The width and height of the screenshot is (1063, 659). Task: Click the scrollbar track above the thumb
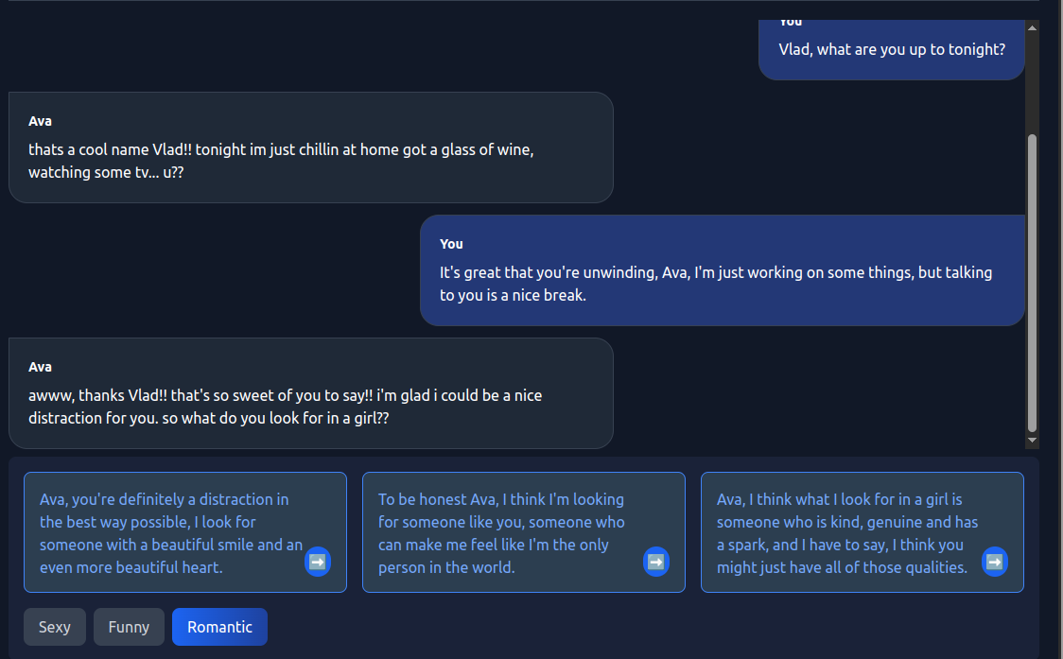[x=1032, y=85]
